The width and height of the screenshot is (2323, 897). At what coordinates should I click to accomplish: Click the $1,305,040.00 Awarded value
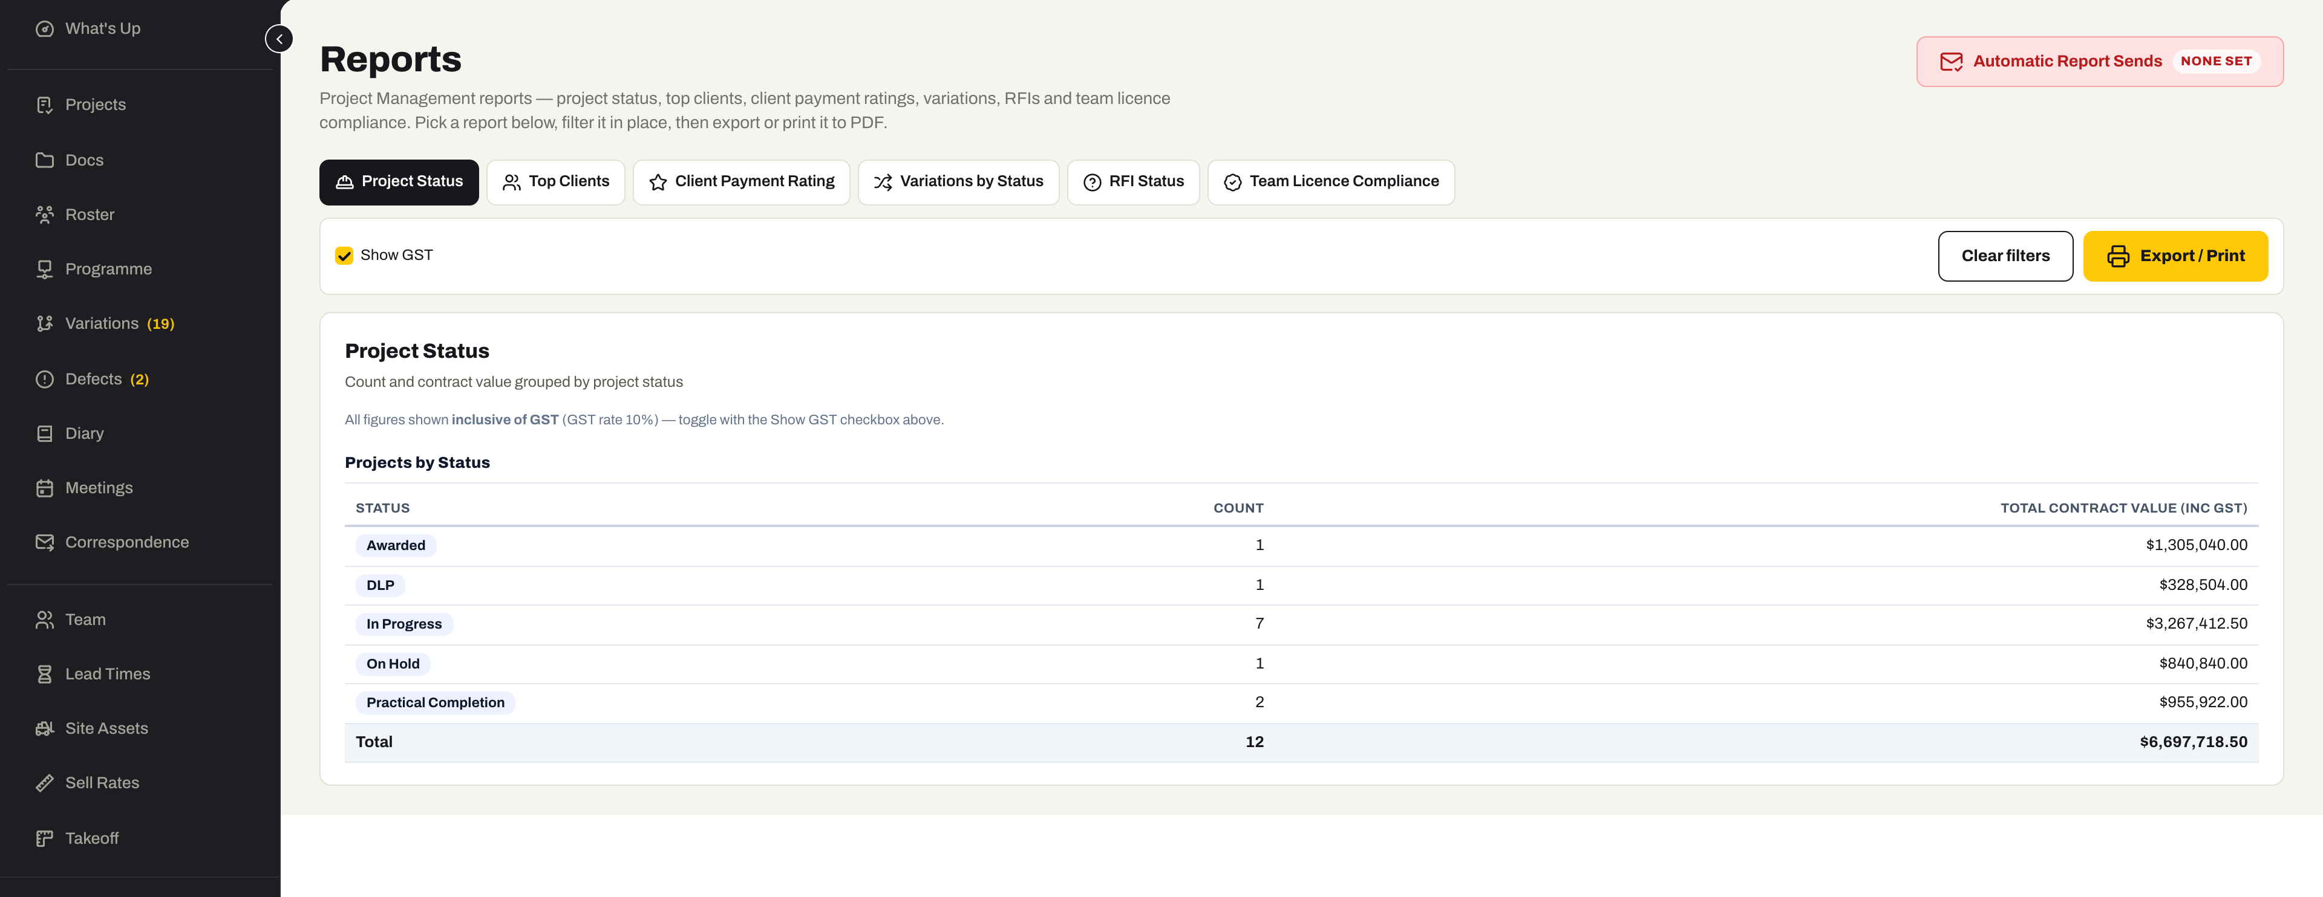point(2197,545)
